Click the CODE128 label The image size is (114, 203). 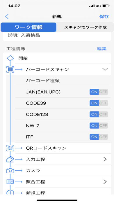pyautogui.click(x=37, y=114)
